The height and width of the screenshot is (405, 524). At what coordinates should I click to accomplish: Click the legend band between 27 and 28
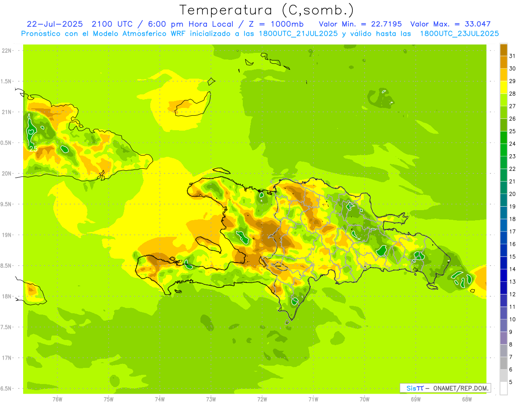coord(503,100)
